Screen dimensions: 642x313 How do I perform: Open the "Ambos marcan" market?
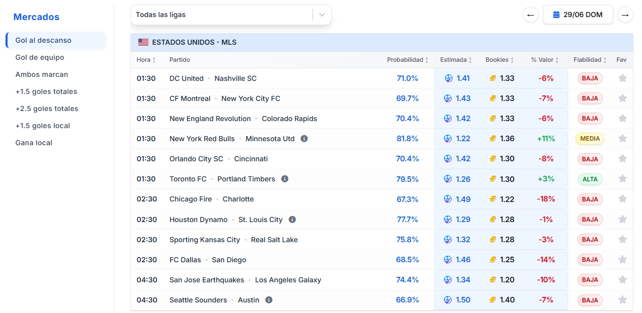pyautogui.click(x=42, y=74)
